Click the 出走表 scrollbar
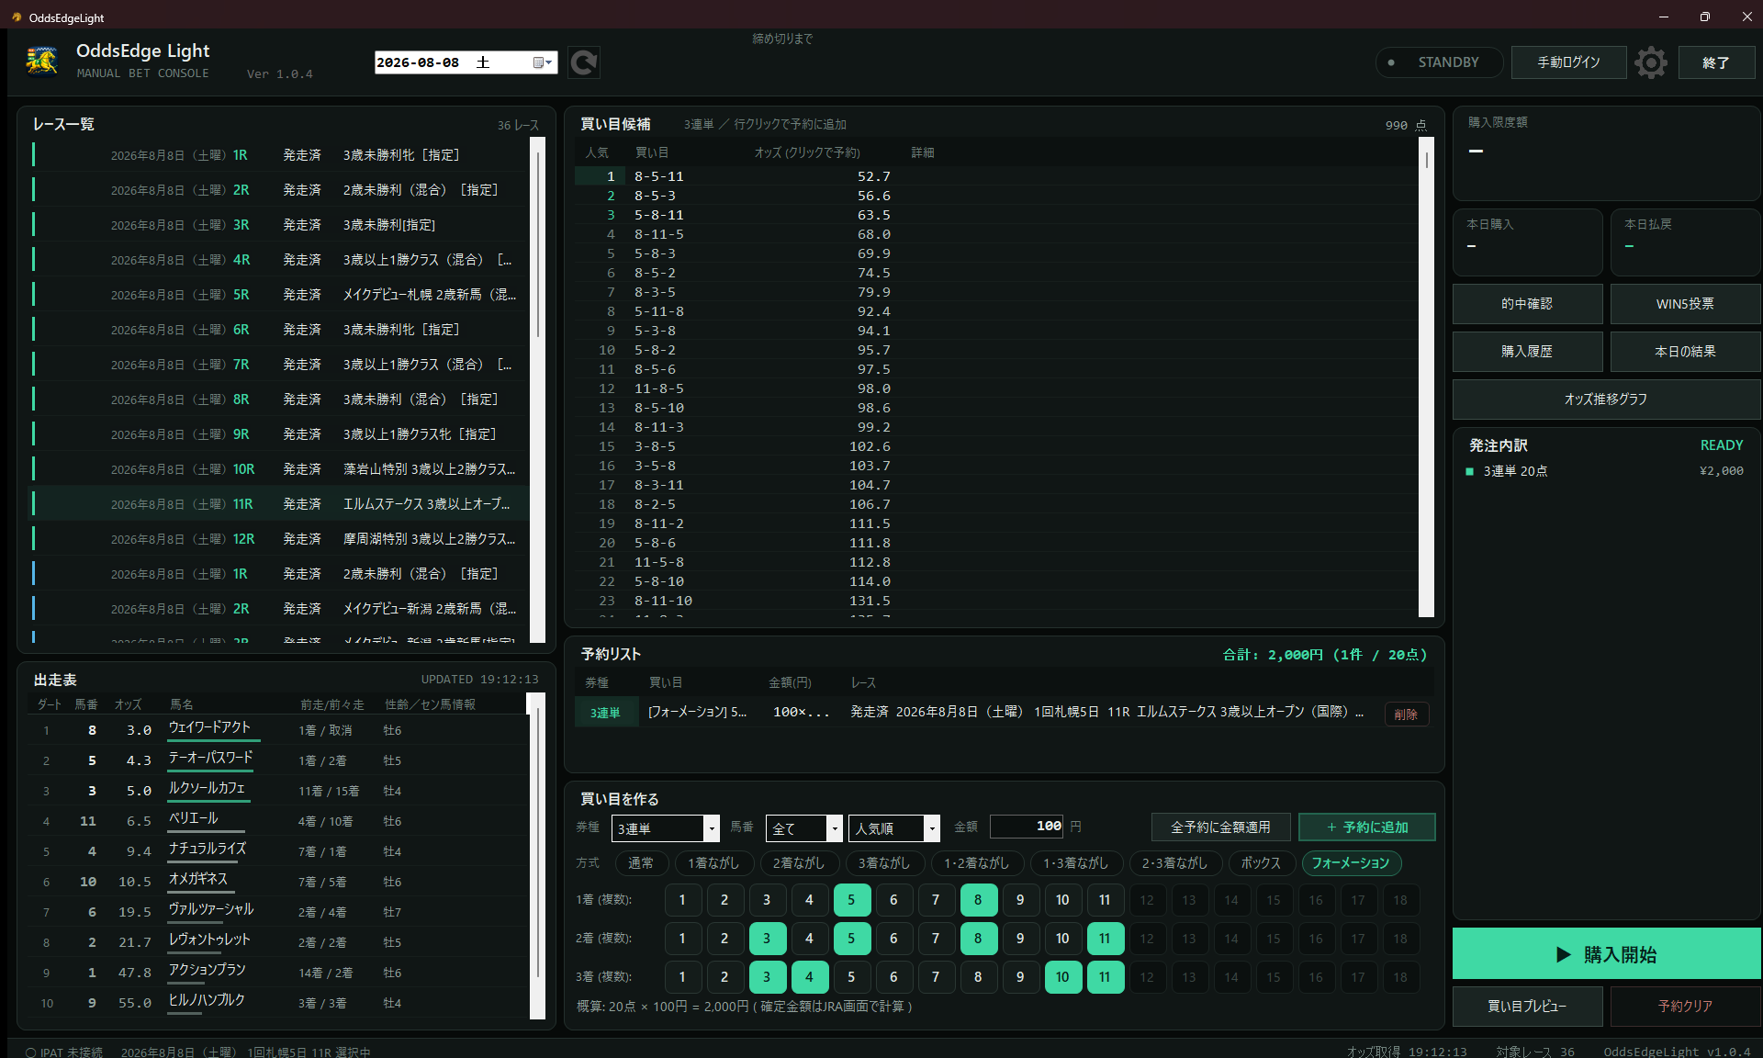 pyautogui.click(x=537, y=856)
